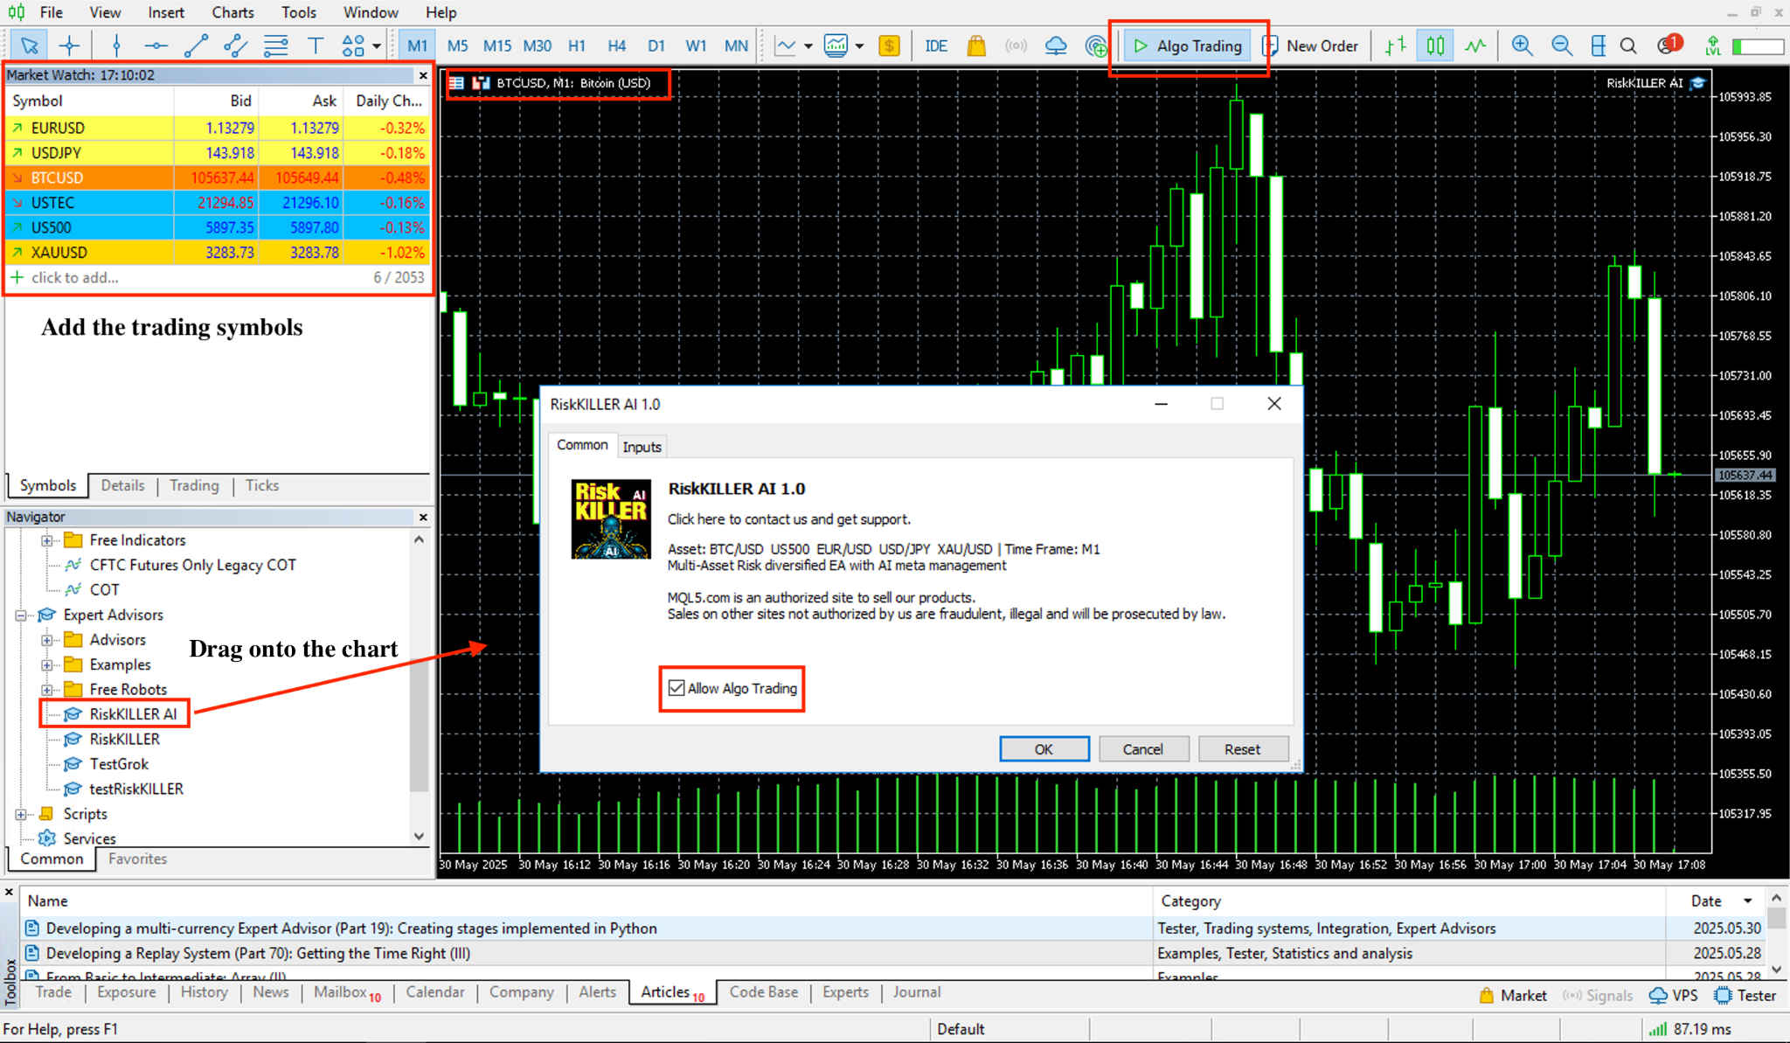Expand the Advisors folder

[47, 640]
